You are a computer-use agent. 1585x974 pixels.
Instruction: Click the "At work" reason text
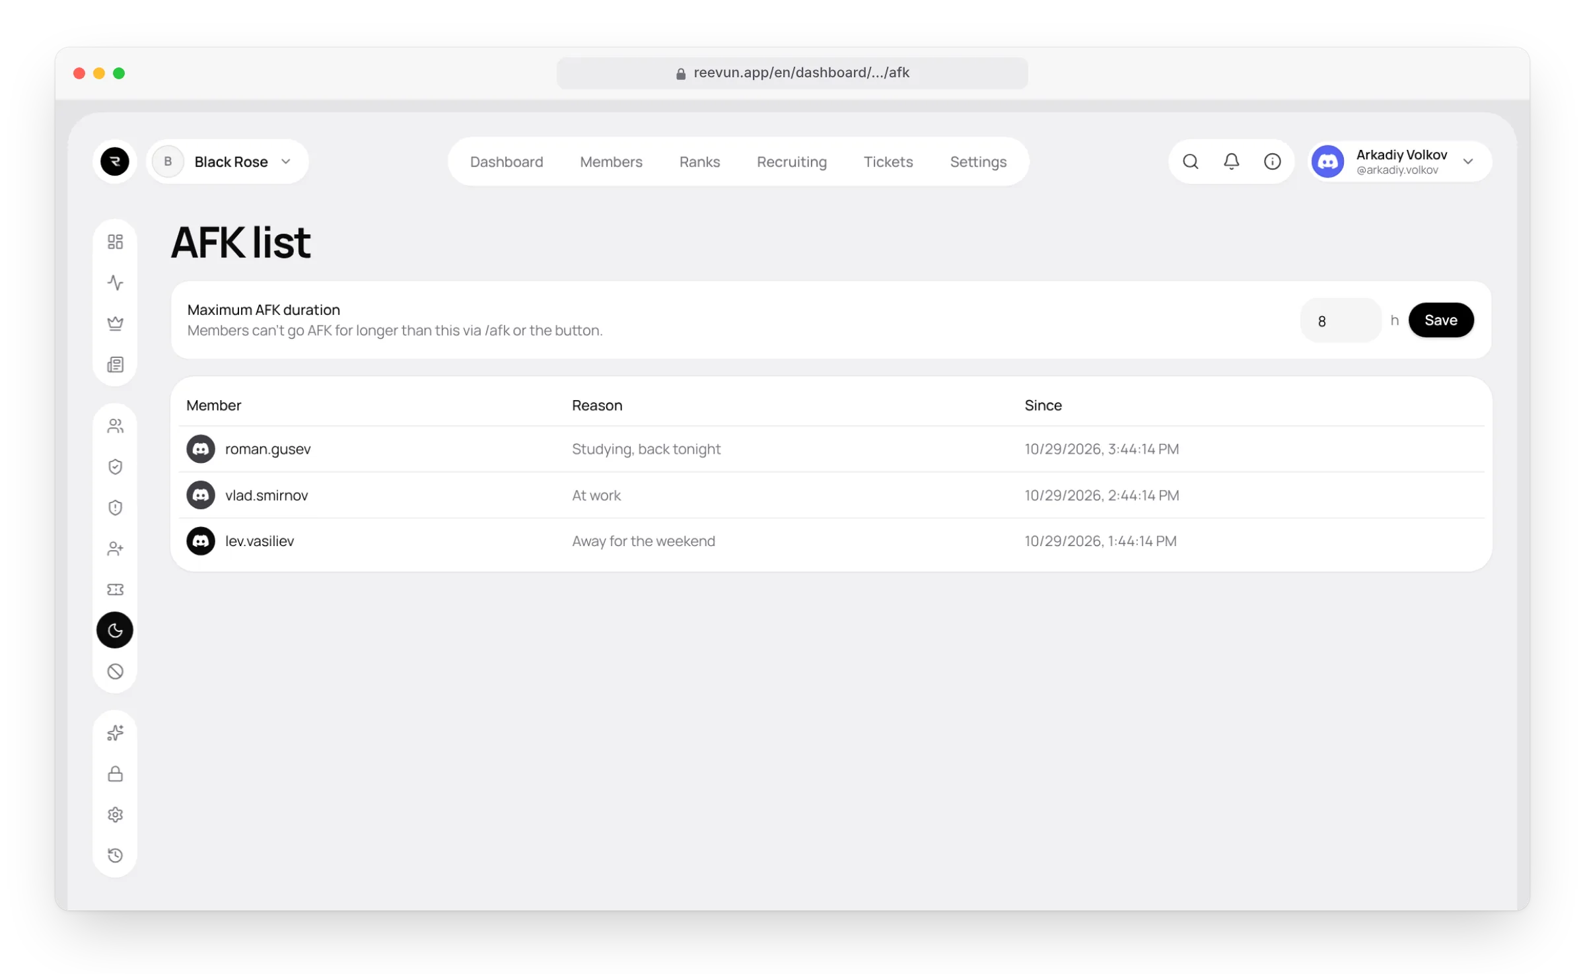tap(596, 495)
